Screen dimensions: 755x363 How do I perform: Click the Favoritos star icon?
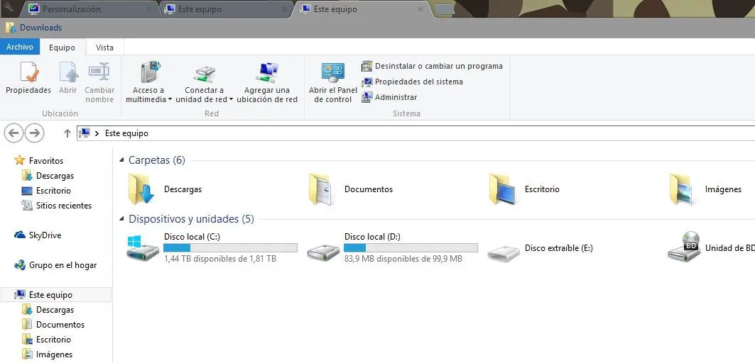[19, 160]
